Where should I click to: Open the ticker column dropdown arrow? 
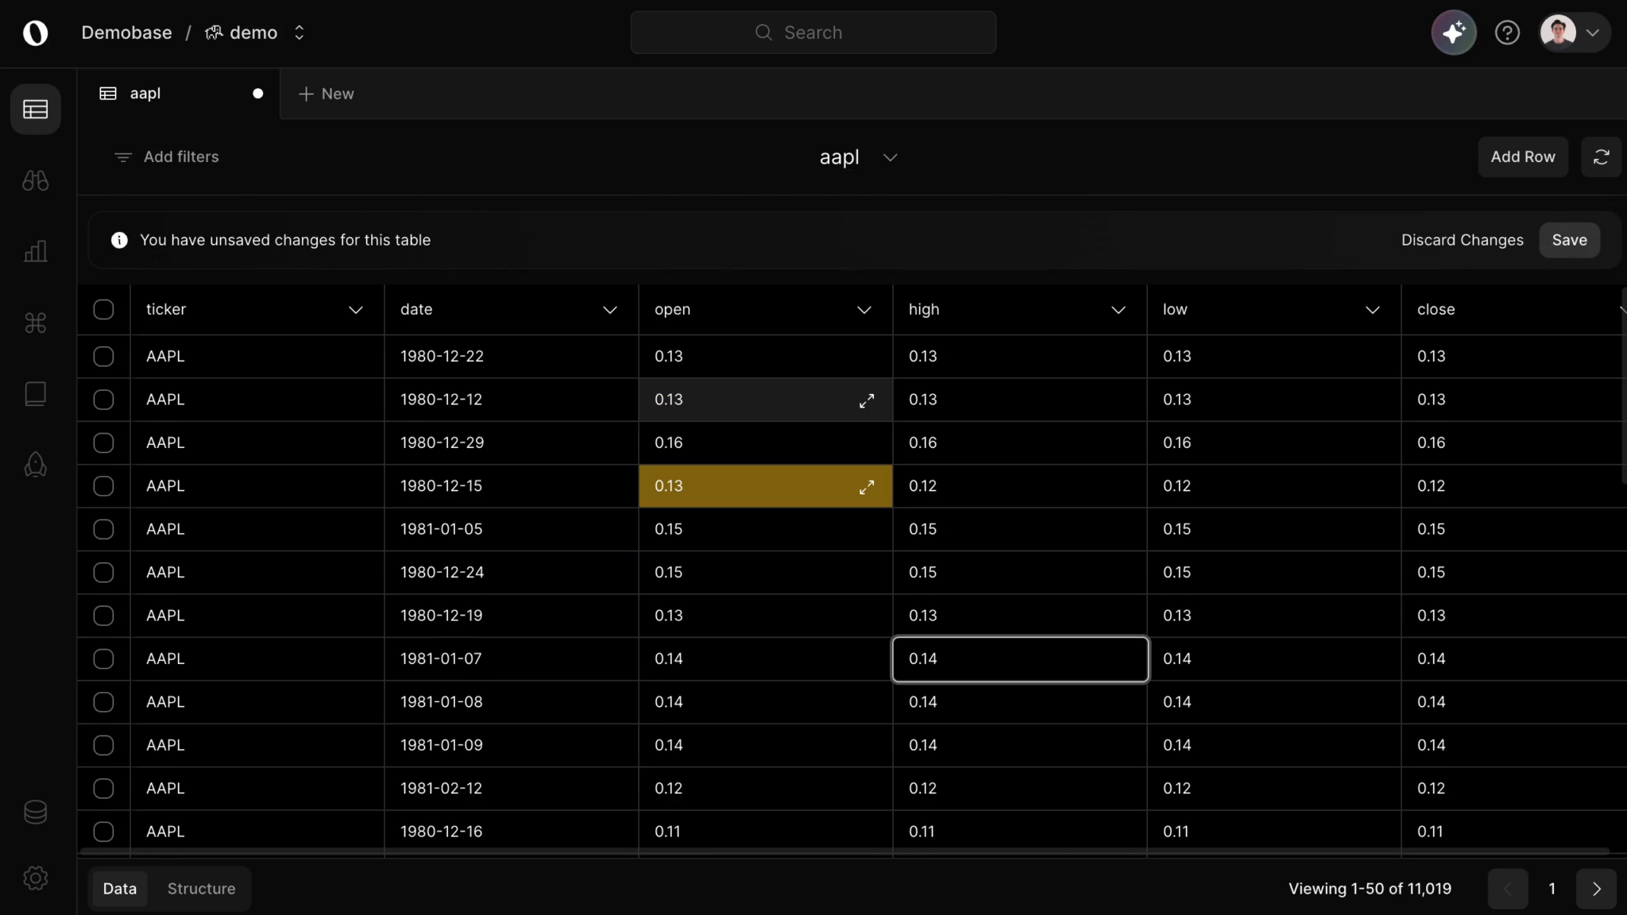[355, 310]
